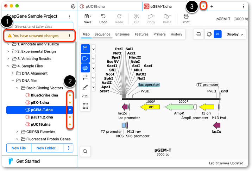Image resolution: width=252 pixels, height=171 pixels.
Task: Open settings gear in project sidebar
Action: tap(73, 6)
